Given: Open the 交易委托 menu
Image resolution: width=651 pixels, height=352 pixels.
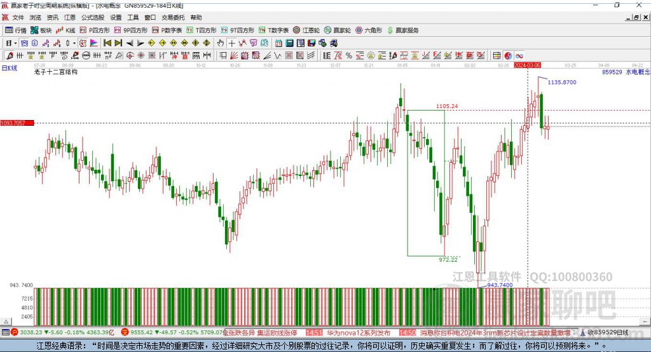Looking at the screenshot, I should (173, 17).
